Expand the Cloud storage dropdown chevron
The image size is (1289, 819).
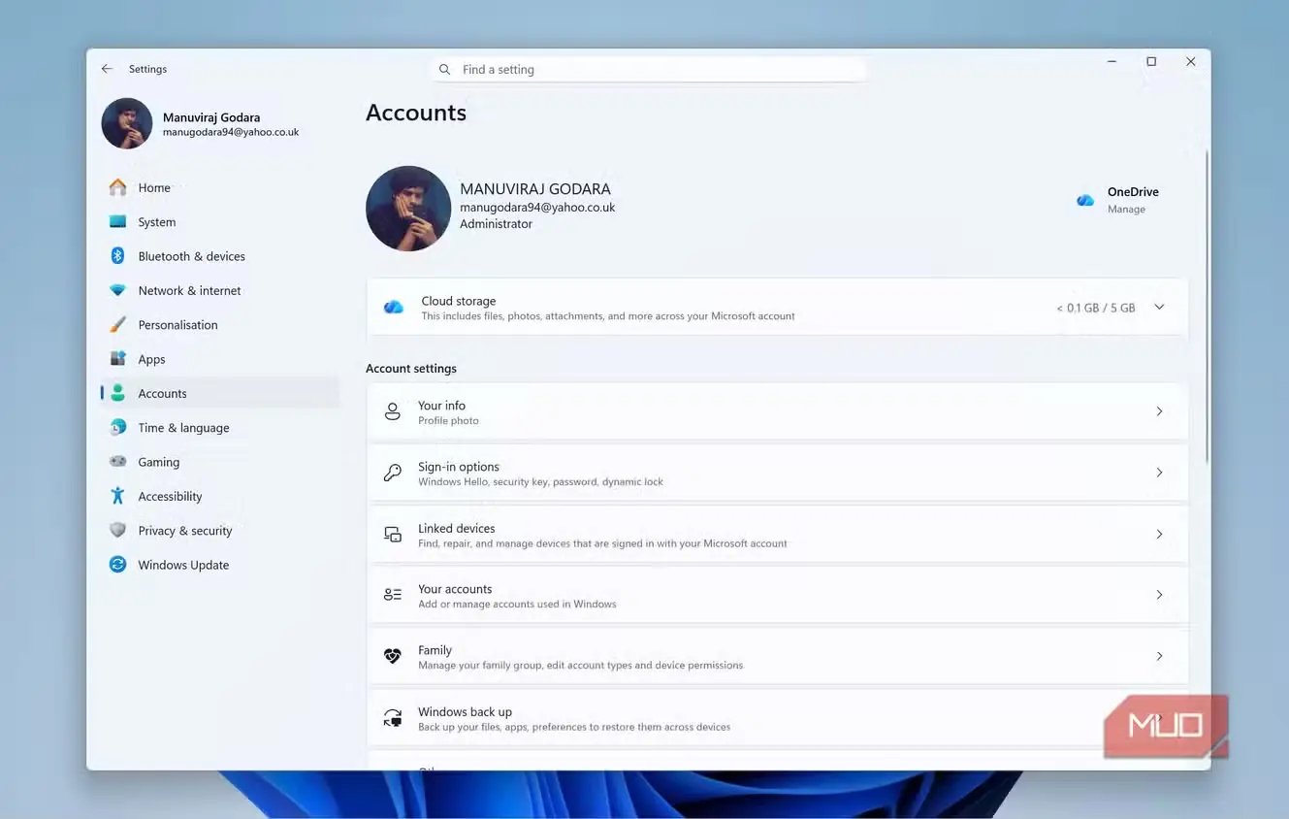click(1159, 308)
